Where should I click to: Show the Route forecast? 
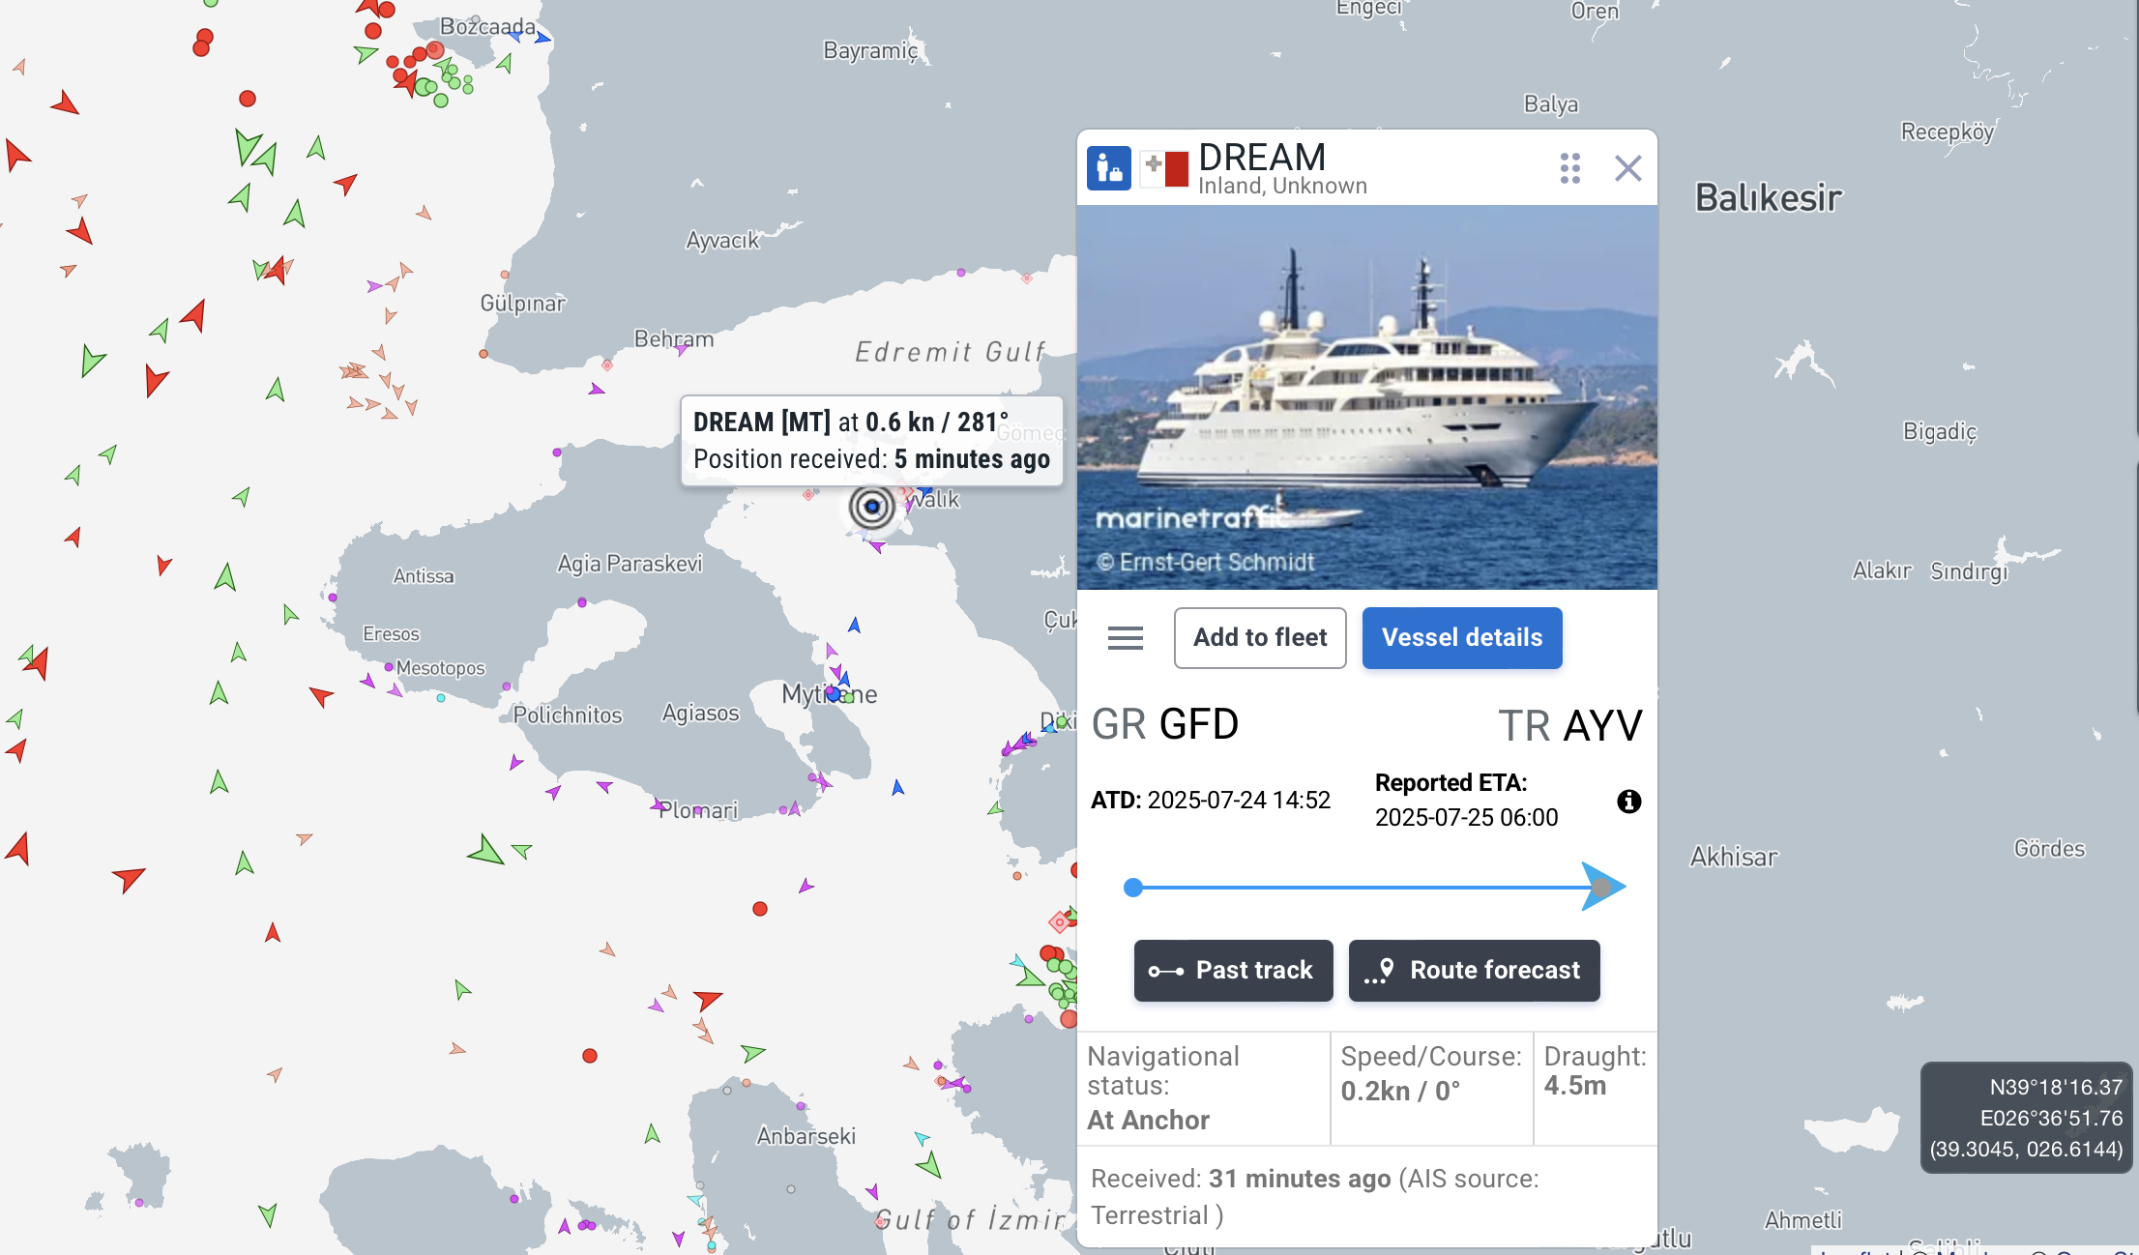pyautogui.click(x=1474, y=970)
